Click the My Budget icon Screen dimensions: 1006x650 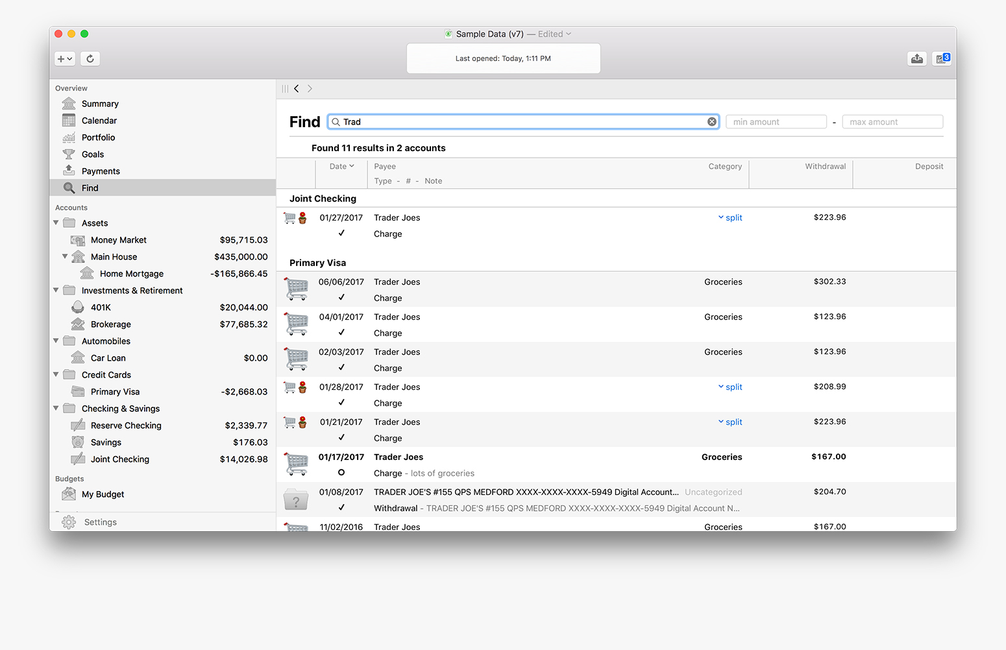pyautogui.click(x=69, y=494)
